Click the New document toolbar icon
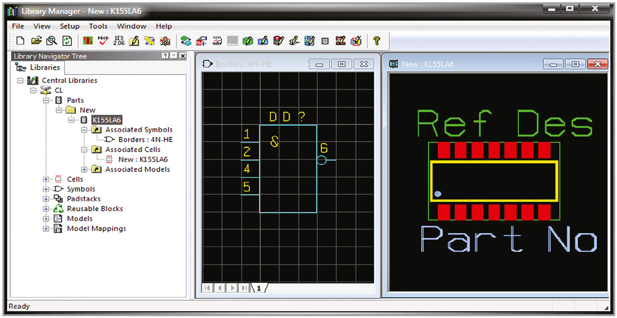 click(20, 41)
